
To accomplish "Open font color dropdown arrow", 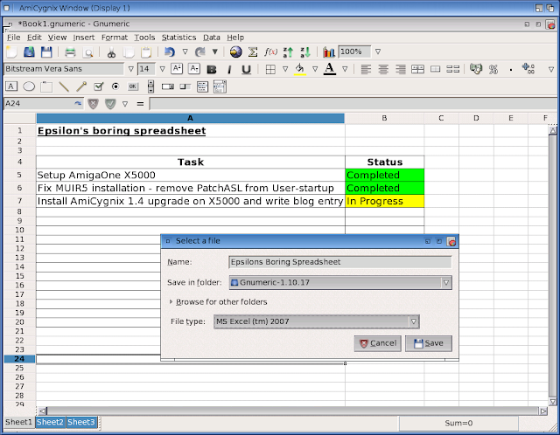I will click(345, 69).
